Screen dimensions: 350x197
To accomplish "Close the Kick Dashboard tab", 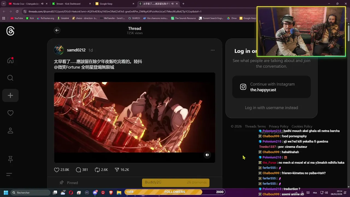I will point(90,4).
